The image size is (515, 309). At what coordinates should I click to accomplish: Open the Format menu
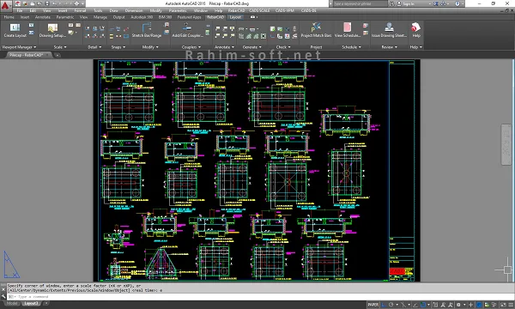coord(80,11)
